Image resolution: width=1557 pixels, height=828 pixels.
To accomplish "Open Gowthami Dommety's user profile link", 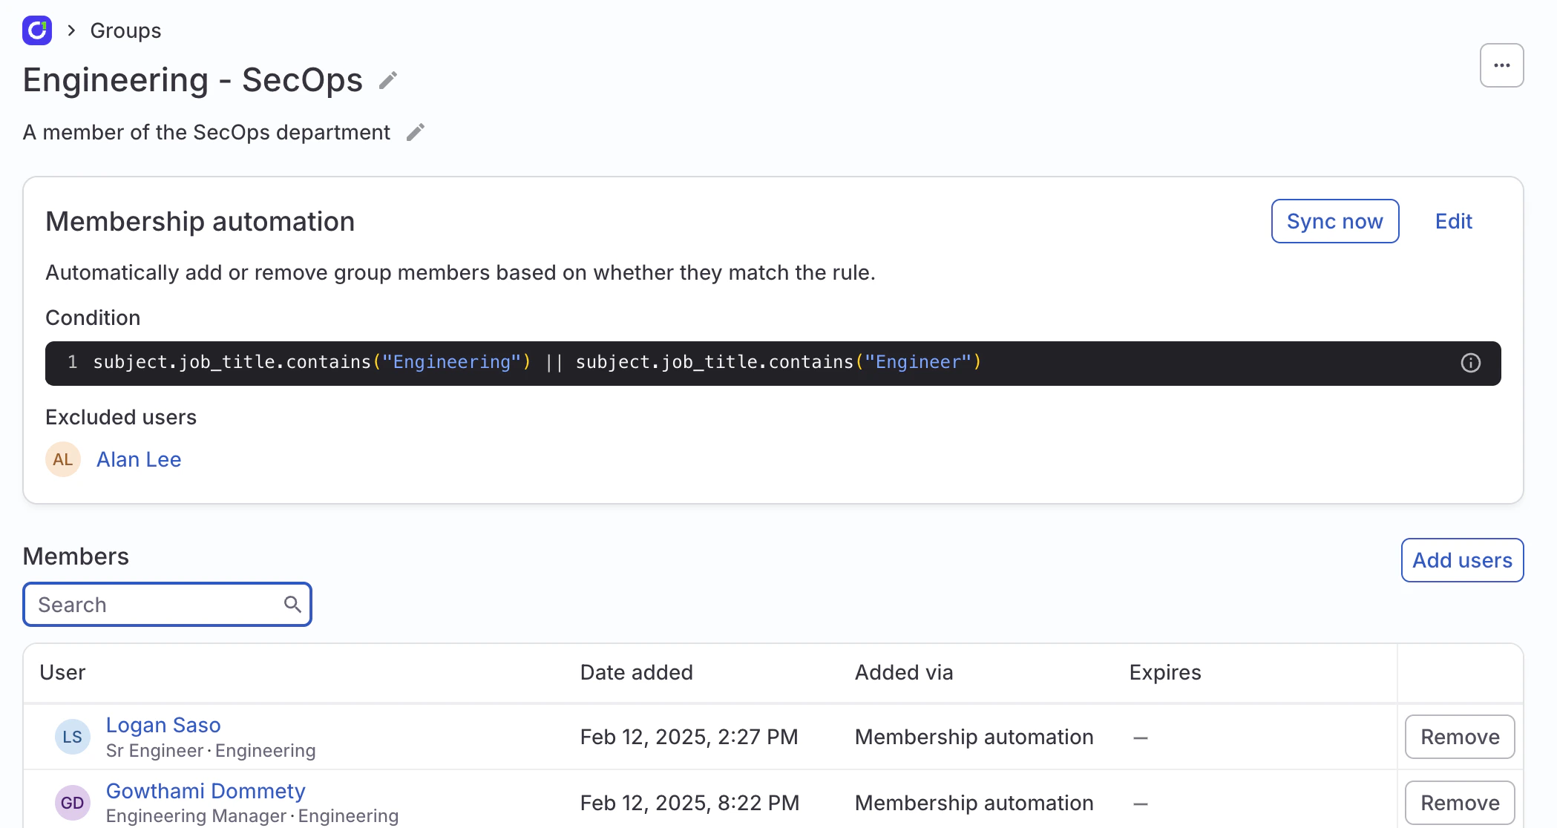I will (x=206, y=791).
